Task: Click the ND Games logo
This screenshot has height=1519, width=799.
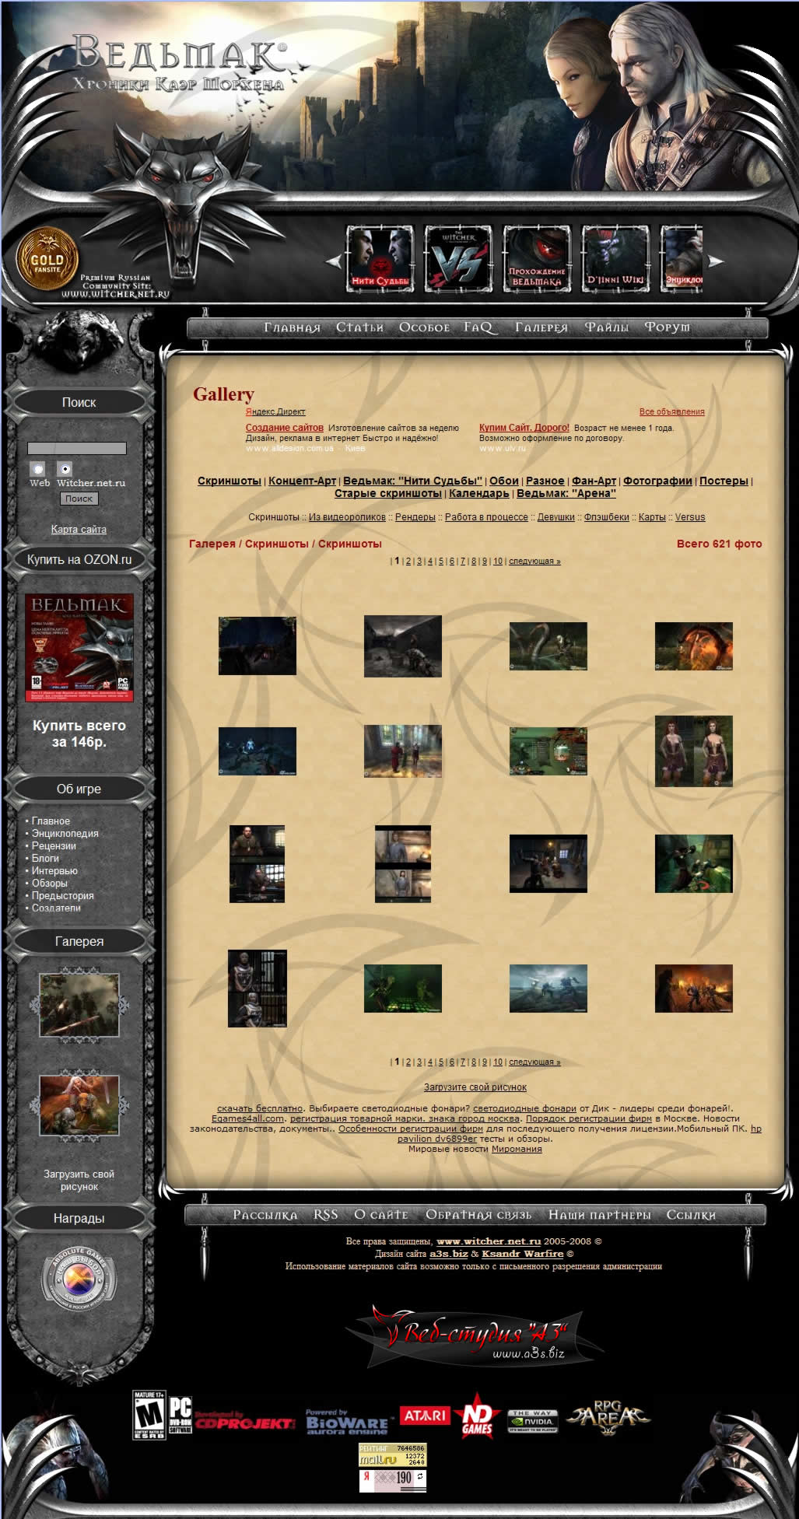Action: pyautogui.click(x=477, y=1418)
